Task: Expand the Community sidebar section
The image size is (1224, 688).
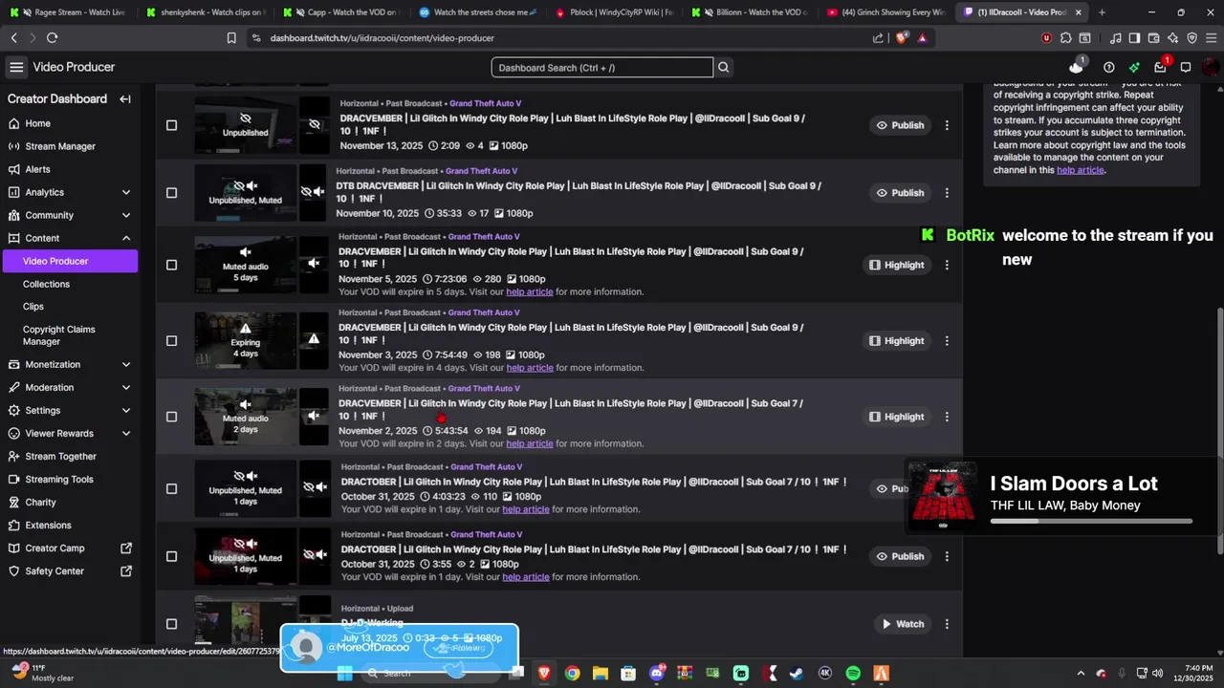Action: (126, 215)
